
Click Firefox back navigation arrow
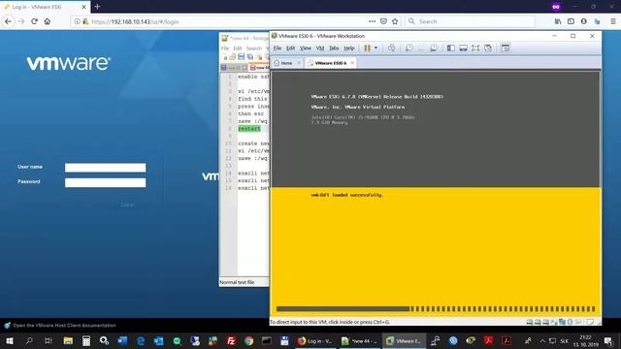(x=9, y=21)
